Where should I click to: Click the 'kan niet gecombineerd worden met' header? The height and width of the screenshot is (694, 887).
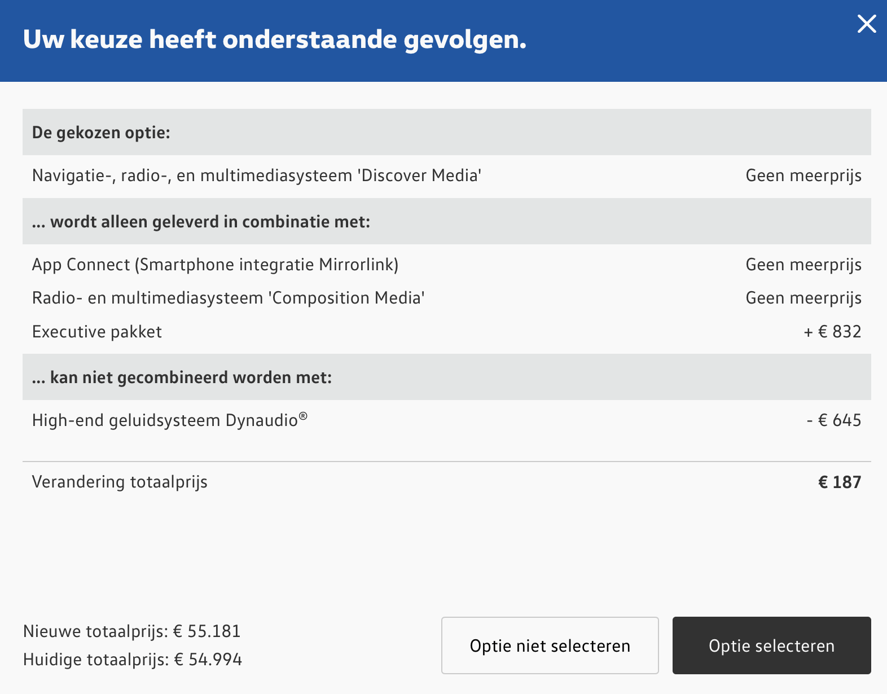click(182, 377)
